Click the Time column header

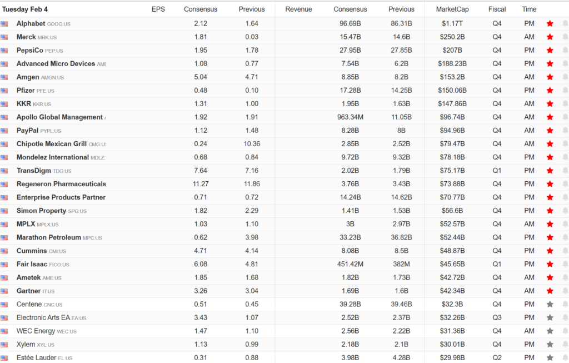529,9
